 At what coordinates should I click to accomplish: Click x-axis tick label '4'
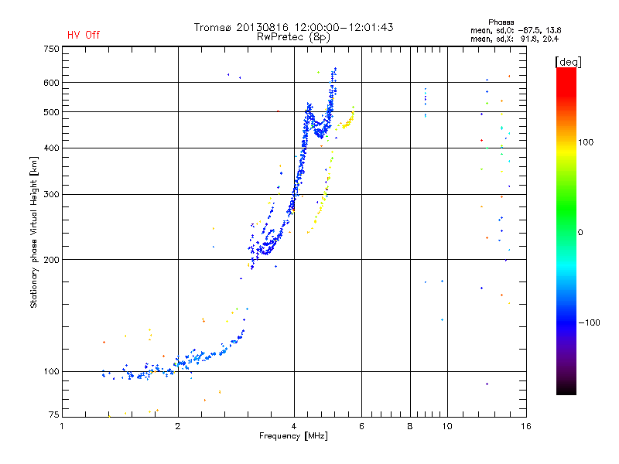point(294,426)
